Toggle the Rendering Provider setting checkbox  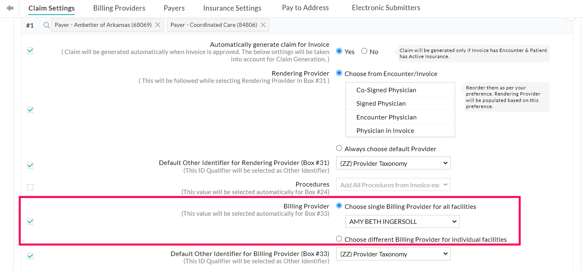(30, 110)
